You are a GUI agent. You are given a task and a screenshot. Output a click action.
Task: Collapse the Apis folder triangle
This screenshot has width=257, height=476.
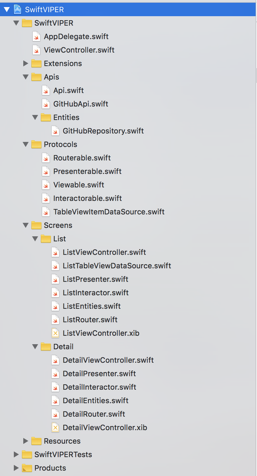[25, 77]
